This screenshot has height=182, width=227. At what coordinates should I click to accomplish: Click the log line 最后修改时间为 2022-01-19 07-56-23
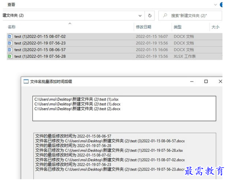(73, 165)
